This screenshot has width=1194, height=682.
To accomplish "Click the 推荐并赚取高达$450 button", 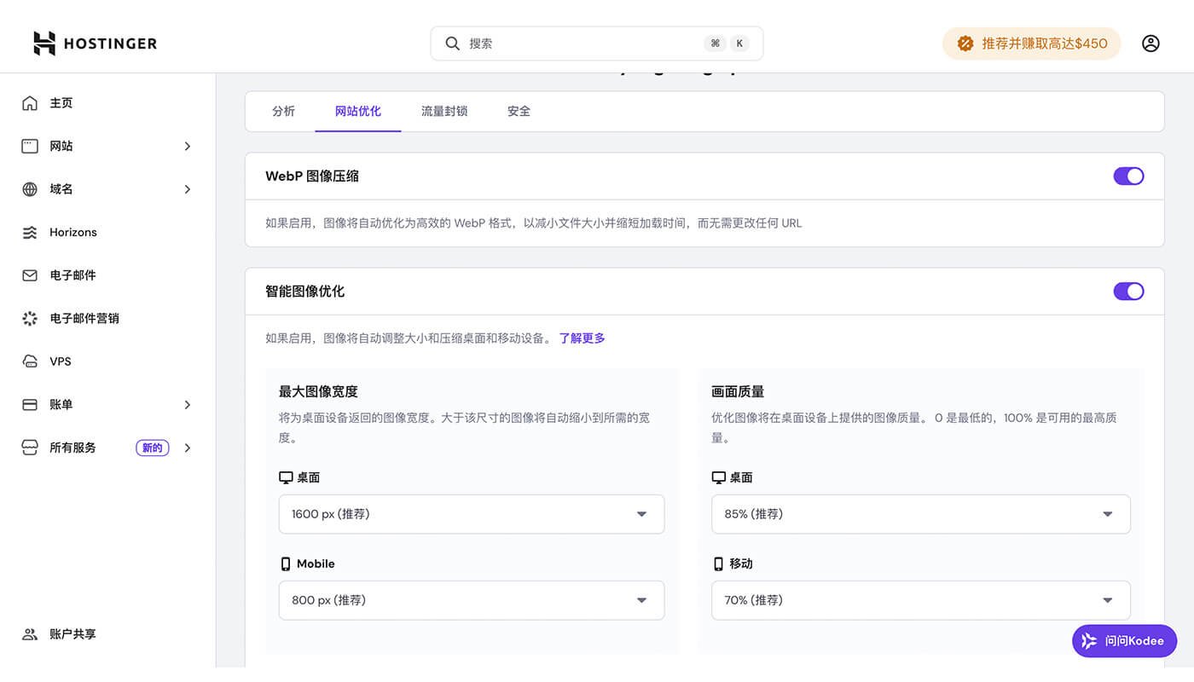I will click(x=1031, y=43).
